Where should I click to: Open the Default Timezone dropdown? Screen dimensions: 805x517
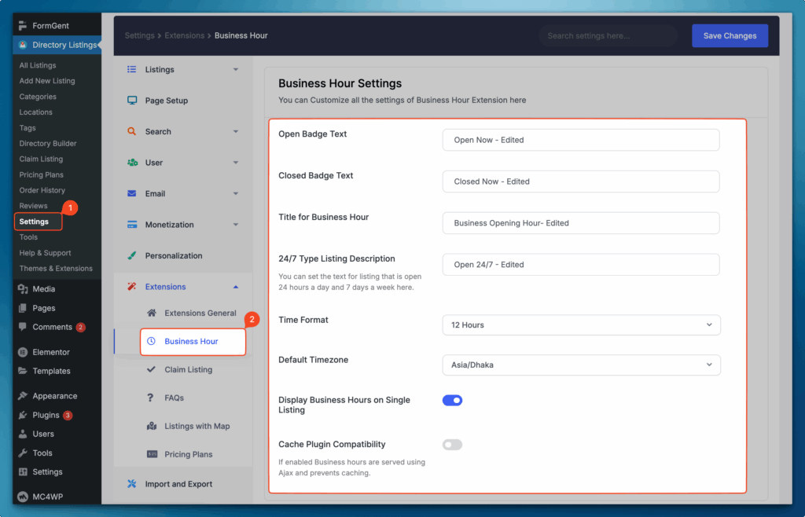tap(581, 365)
